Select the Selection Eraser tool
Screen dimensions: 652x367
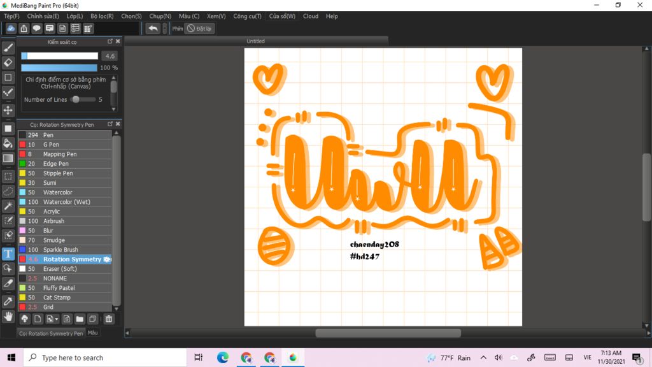[8, 236]
